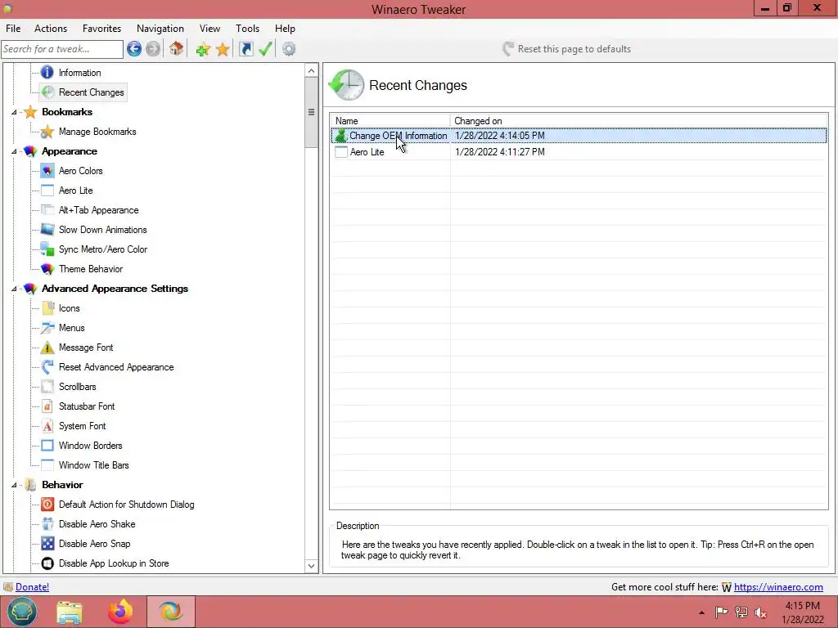
Task: Click the Information tree icon
Action: [47, 72]
